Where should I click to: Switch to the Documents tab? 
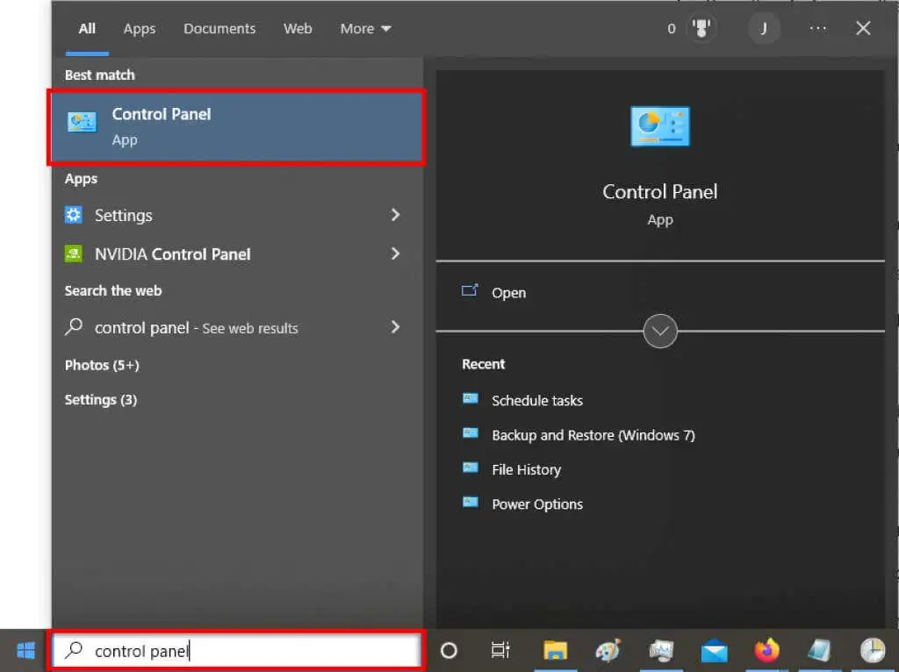click(219, 29)
